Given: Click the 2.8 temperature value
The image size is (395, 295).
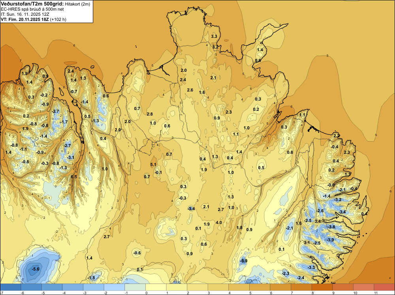Looking at the screenshot, I should click(150, 114).
